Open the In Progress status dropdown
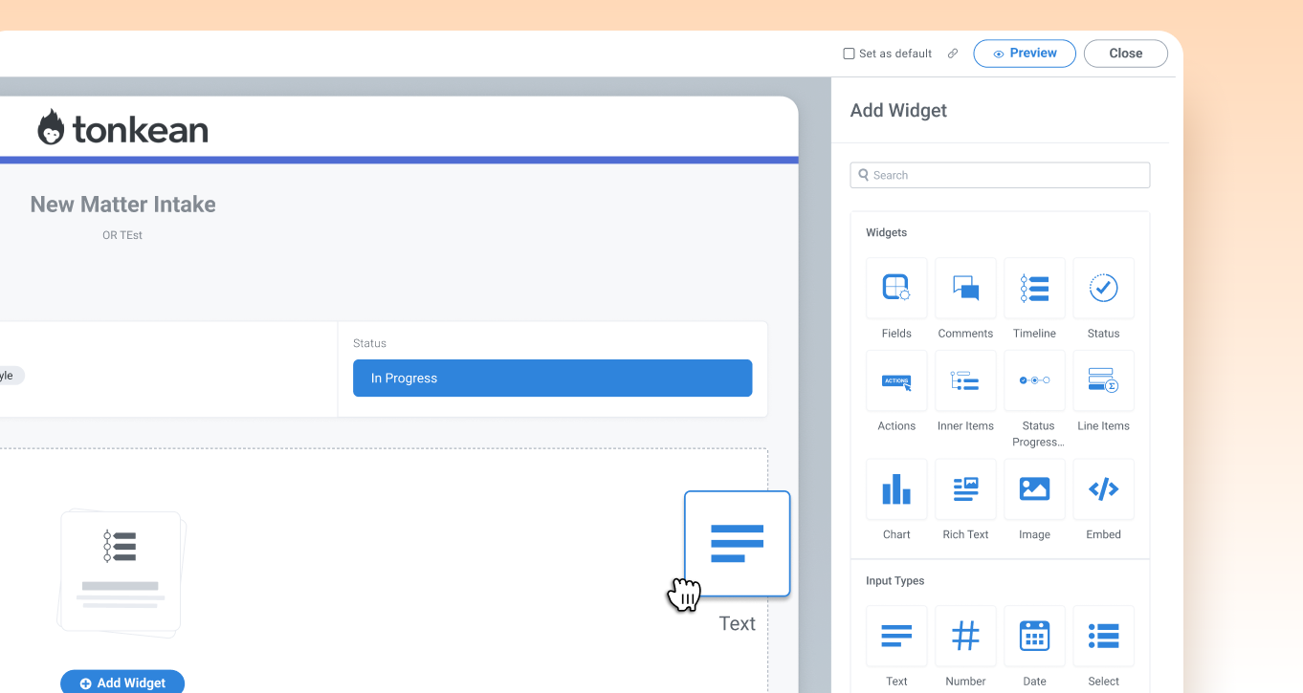Screen dimensions: 1303x693 pyautogui.click(x=552, y=378)
